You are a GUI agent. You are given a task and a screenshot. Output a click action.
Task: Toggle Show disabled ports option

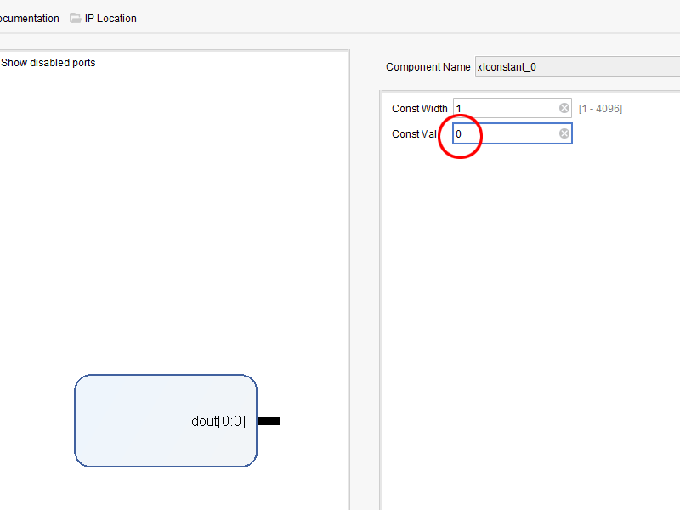click(48, 62)
